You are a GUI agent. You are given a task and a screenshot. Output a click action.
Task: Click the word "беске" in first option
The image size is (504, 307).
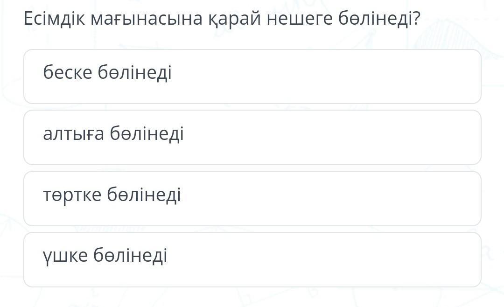point(68,73)
